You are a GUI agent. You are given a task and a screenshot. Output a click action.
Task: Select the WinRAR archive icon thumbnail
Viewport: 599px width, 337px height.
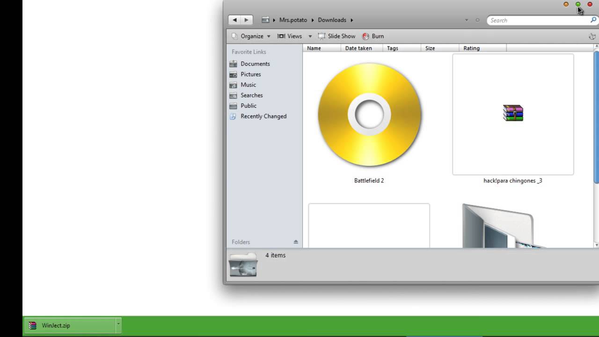[x=513, y=113]
